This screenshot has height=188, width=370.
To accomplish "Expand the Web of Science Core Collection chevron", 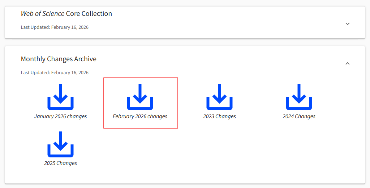I will point(348,24).
